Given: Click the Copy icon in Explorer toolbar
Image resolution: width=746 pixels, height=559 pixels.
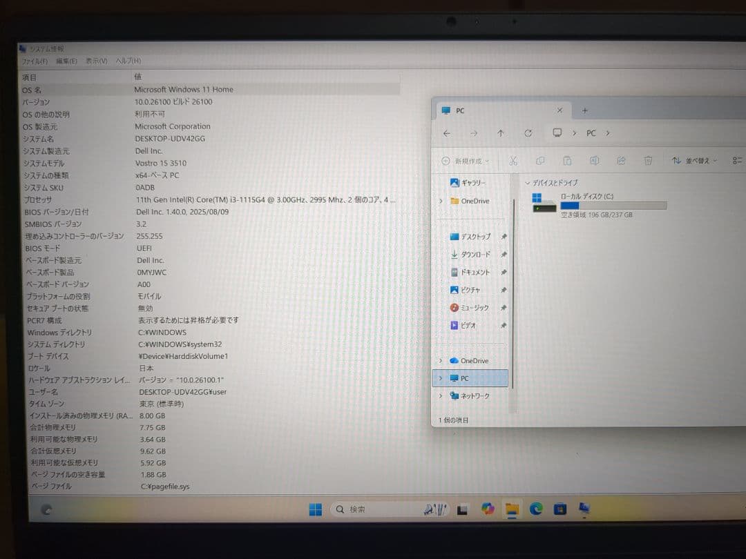Looking at the screenshot, I should [x=540, y=160].
